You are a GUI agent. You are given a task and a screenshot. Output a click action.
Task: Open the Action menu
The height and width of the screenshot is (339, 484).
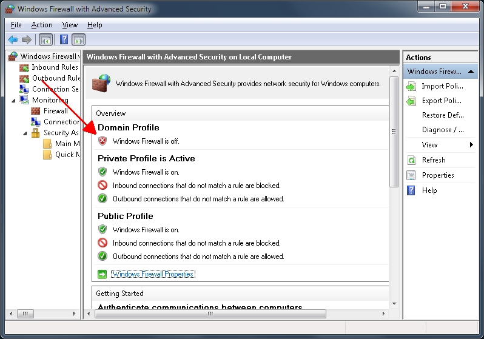click(x=42, y=25)
